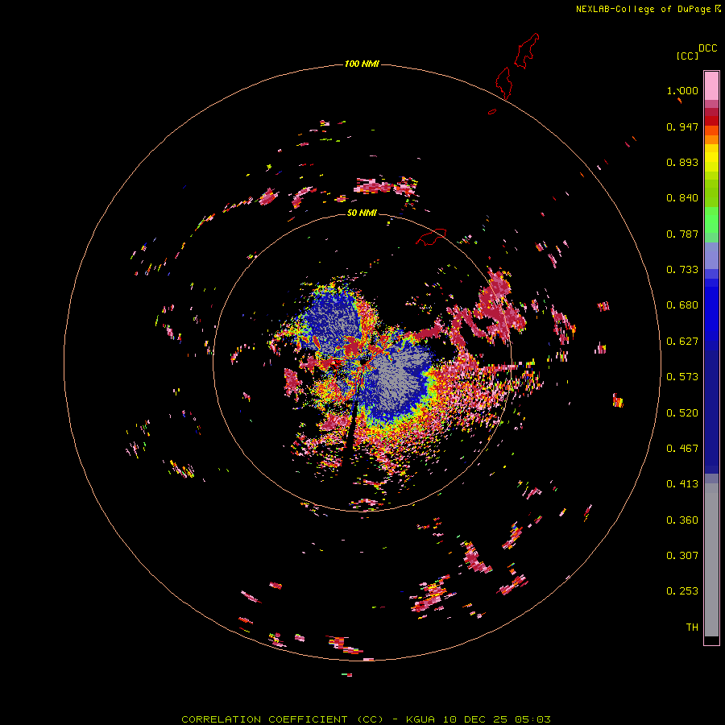
Task: Click the [CC] legend unit label
Action: click(687, 56)
